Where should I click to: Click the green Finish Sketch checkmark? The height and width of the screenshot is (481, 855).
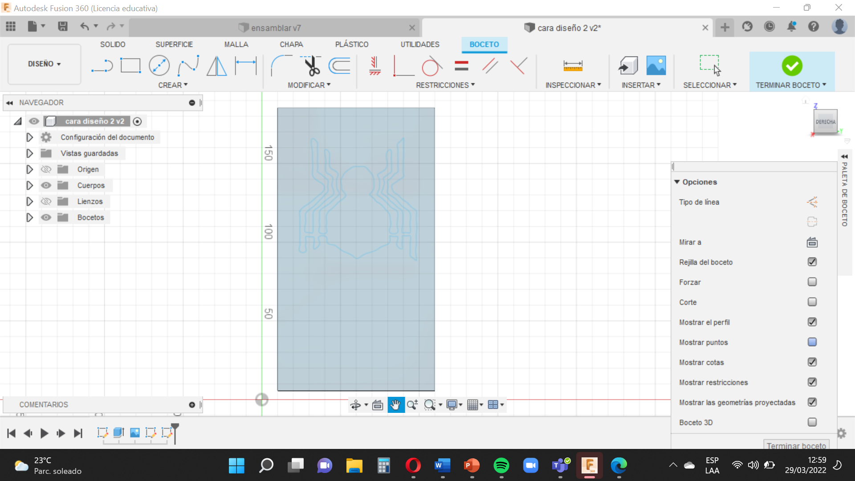point(792,66)
